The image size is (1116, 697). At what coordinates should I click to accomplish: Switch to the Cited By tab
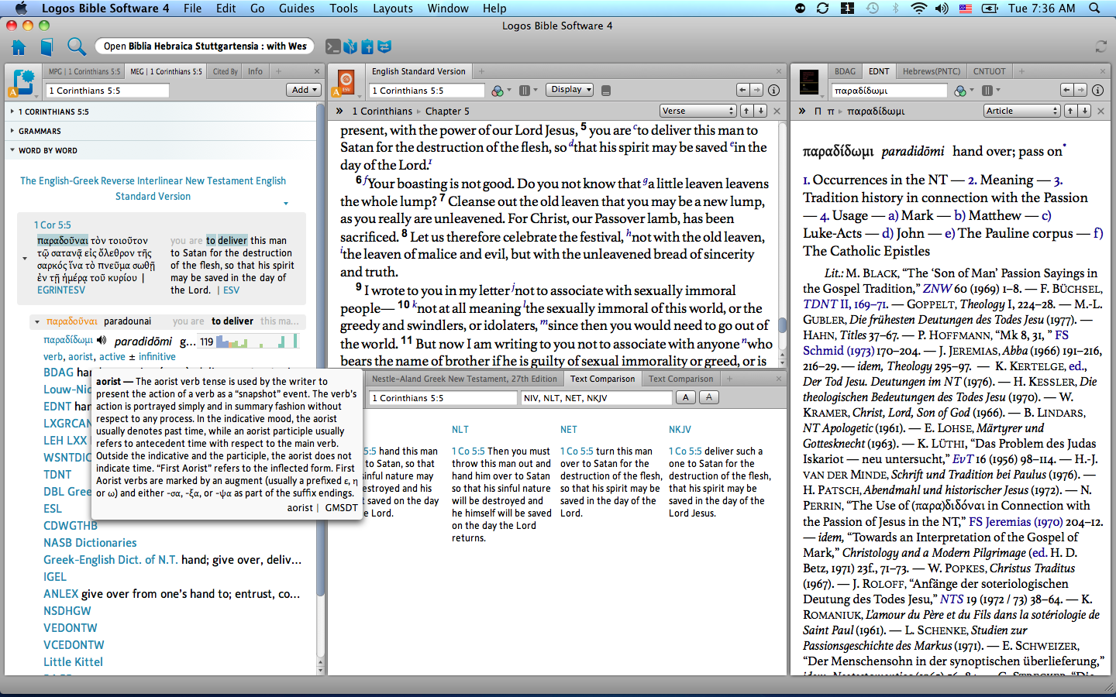click(225, 71)
